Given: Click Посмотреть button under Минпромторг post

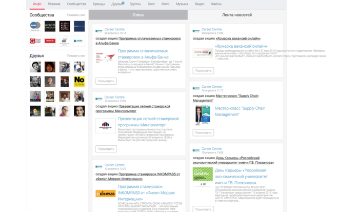Looking at the screenshot, I should [x=106, y=149].
